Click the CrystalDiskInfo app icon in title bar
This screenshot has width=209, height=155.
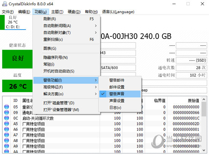click(x=5, y=4)
